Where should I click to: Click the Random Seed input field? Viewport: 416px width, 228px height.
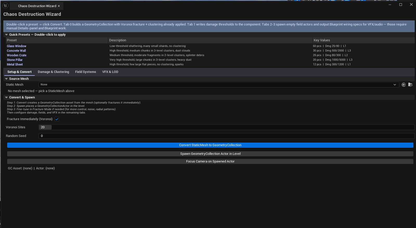coord(226,136)
